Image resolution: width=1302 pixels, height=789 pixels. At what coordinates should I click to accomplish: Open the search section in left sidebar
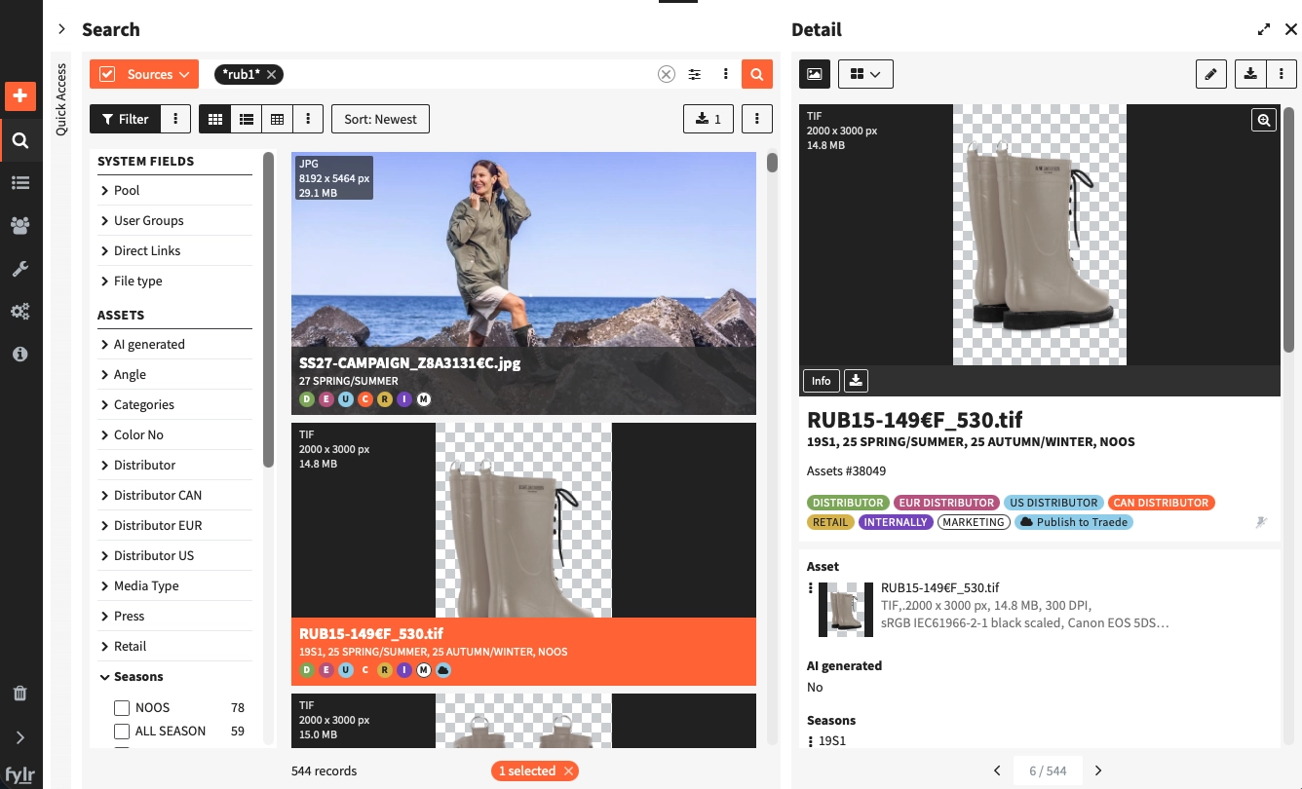pyautogui.click(x=19, y=140)
